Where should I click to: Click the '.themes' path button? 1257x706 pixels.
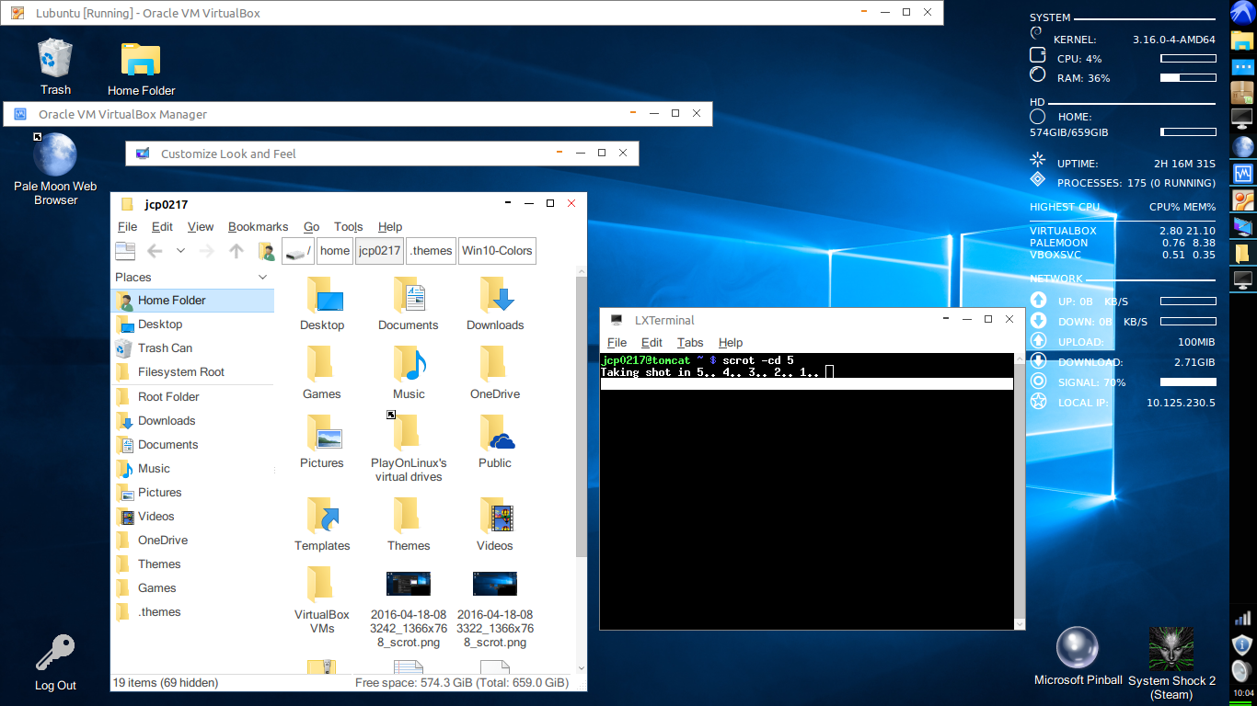(432, 251)
